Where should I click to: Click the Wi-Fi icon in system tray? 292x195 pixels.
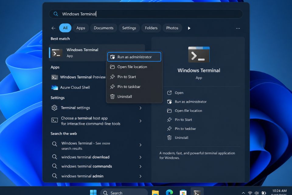[x=250, y=193]
